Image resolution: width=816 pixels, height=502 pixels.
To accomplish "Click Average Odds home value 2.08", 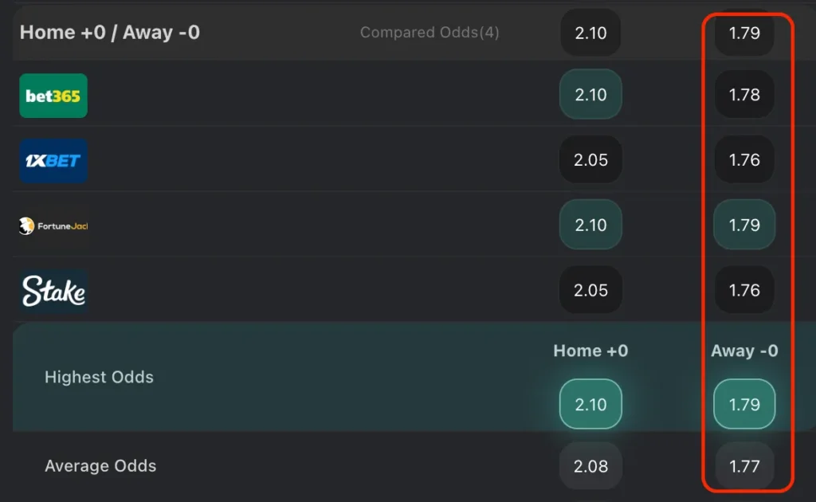I will 590,466.
